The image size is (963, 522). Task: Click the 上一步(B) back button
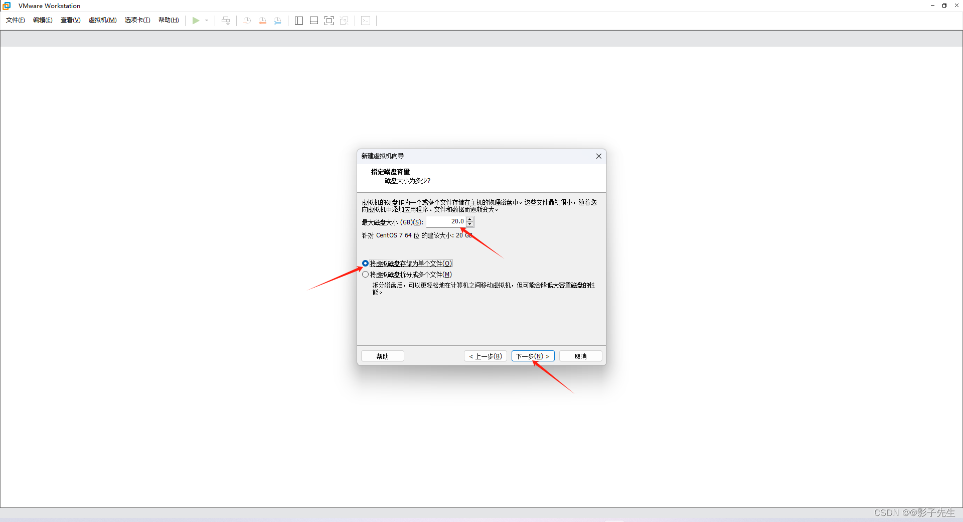tap(486, 356)
